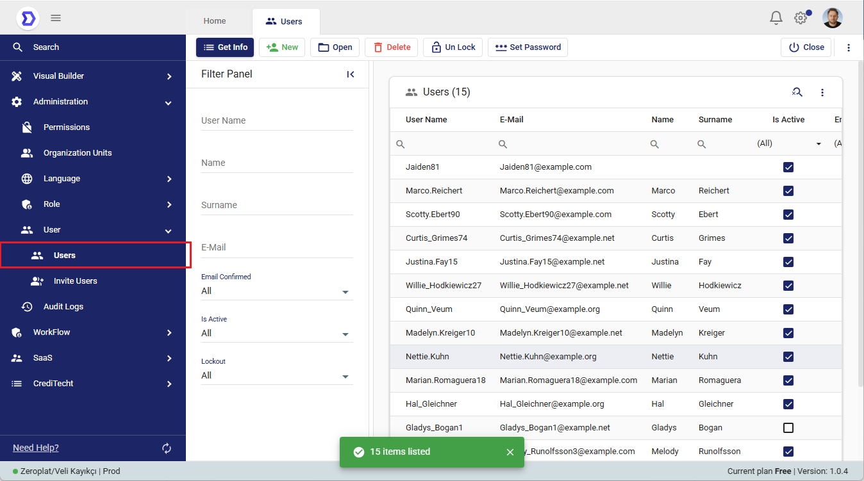864x481 pixels.
Task: Close the '15 items listed' notification
Action: [x=510, y=452]
